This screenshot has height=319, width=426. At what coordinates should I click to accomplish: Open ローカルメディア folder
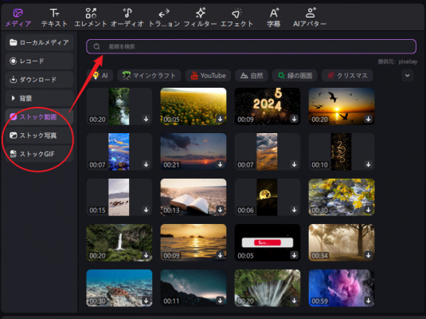click(39, 42)
